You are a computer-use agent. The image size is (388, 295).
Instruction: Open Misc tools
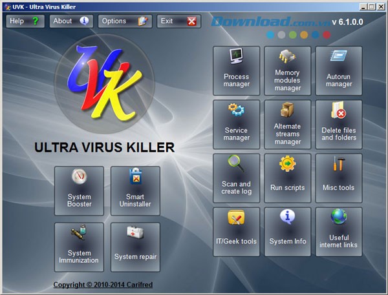[x=339, y=178]
